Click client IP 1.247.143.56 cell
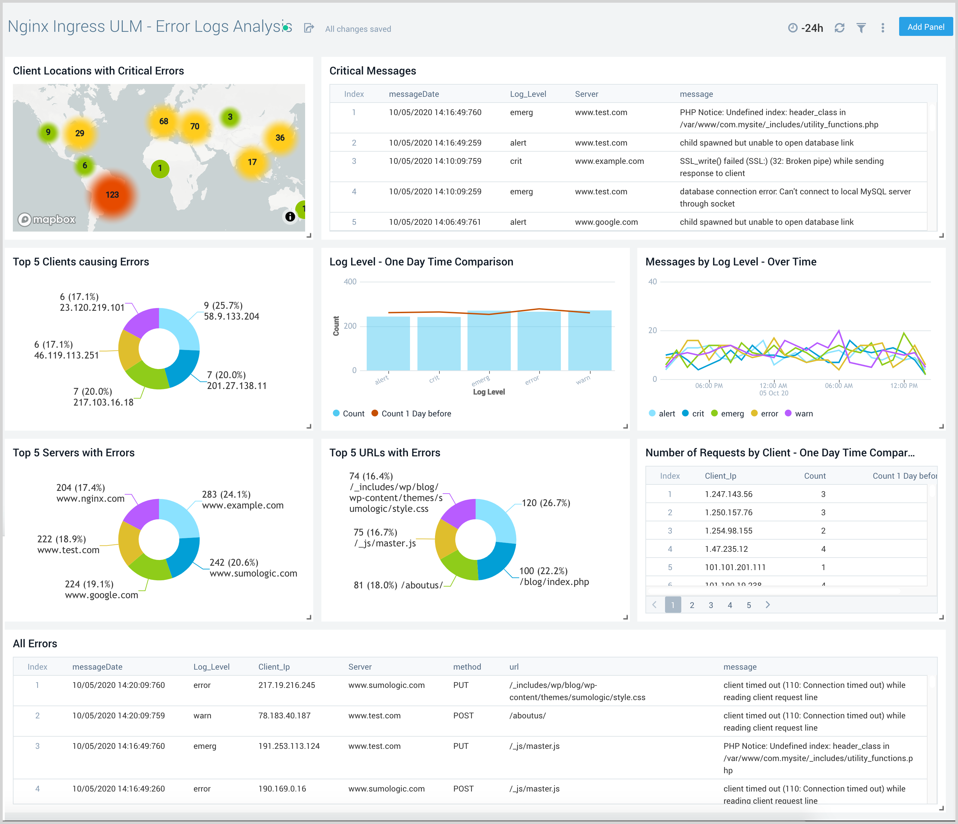This screenshot has width=958, height=824. (x=729, y=494)
